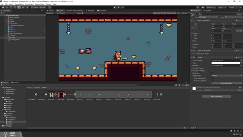Click the Step frame button
Viewport: 243px width, 137px height.
click(123, 7)
